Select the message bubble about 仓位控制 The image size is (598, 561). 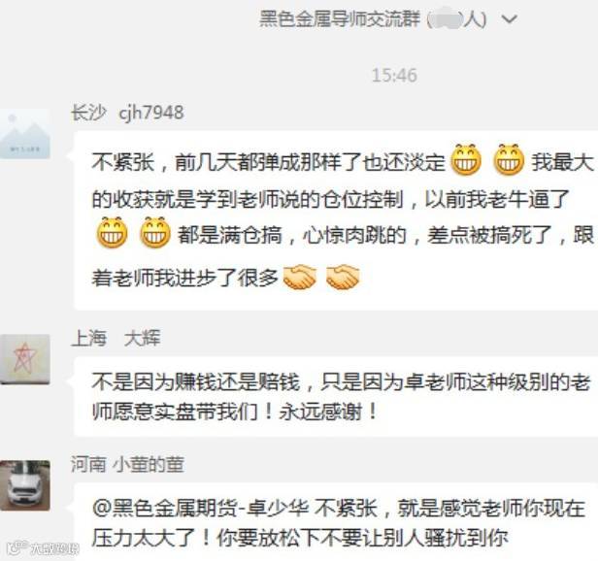pyautogui.click(x=336, y=220)
